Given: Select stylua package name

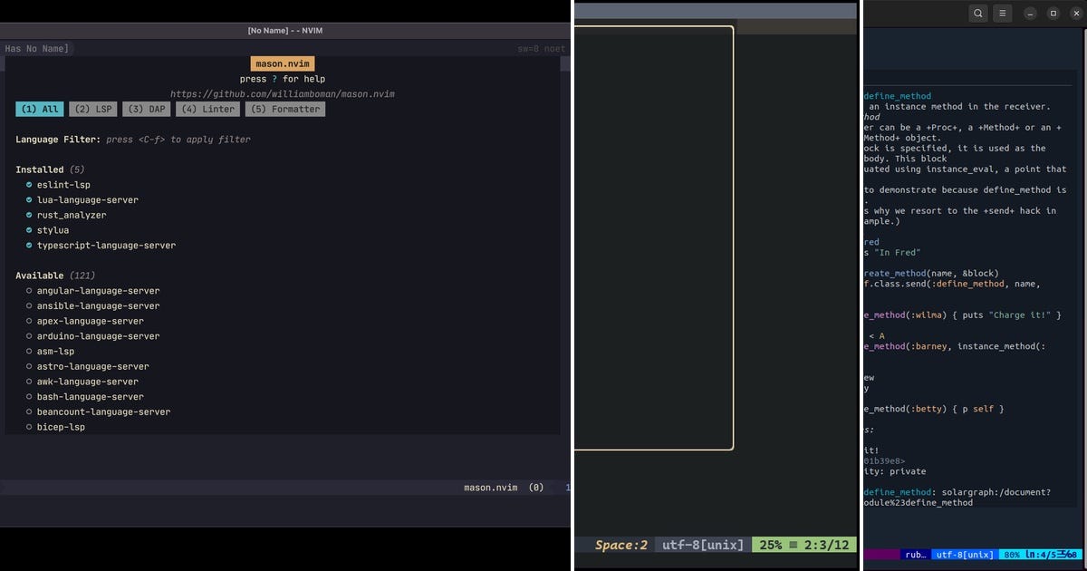Looking at the screenshot, I should [x=53, y=230].
